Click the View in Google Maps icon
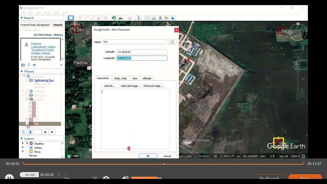The height and width of the screenshot is (184, 327). point(167,18)
